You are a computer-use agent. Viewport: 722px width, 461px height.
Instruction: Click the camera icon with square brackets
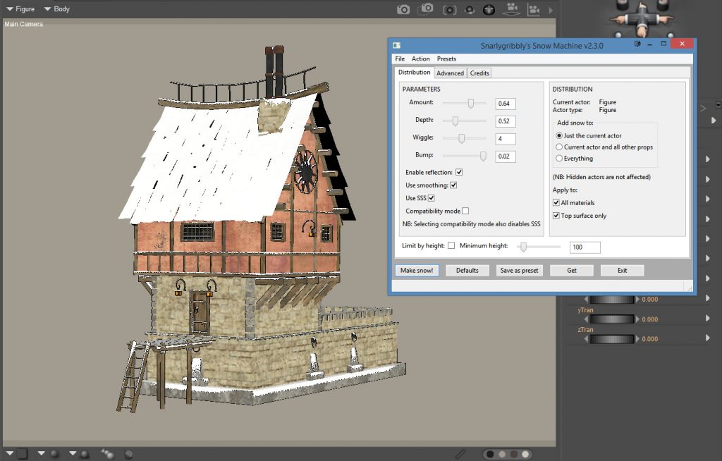tap(449, 10)
